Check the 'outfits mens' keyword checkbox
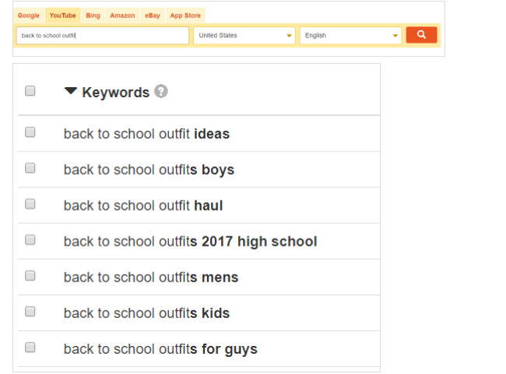Screen dimensions: 506x374 coord(30,276)
